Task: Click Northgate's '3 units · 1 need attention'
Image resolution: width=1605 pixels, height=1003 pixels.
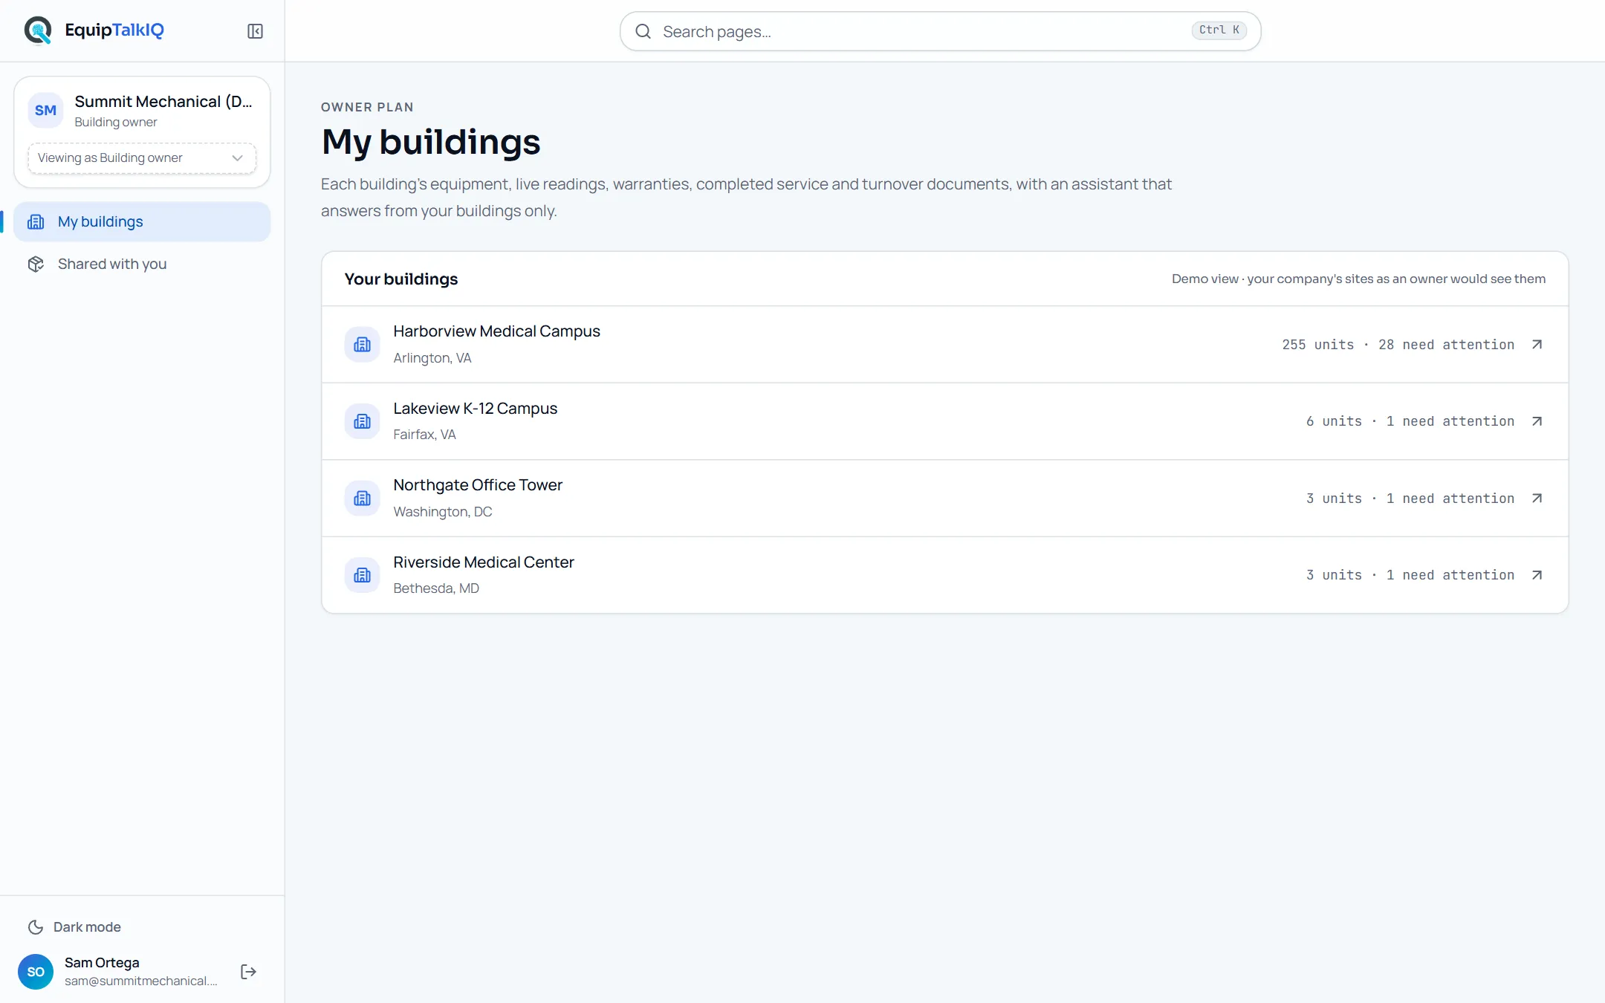Action: pyautogui.click(x=1410, y=499)
